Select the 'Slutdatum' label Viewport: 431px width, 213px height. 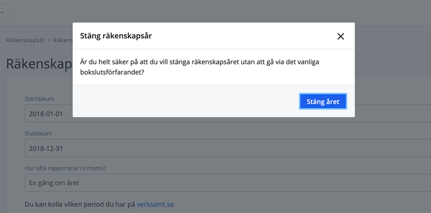38,133
